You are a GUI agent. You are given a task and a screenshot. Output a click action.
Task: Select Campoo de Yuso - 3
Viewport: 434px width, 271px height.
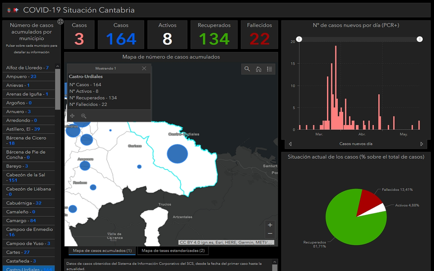(x=29, y=244)
